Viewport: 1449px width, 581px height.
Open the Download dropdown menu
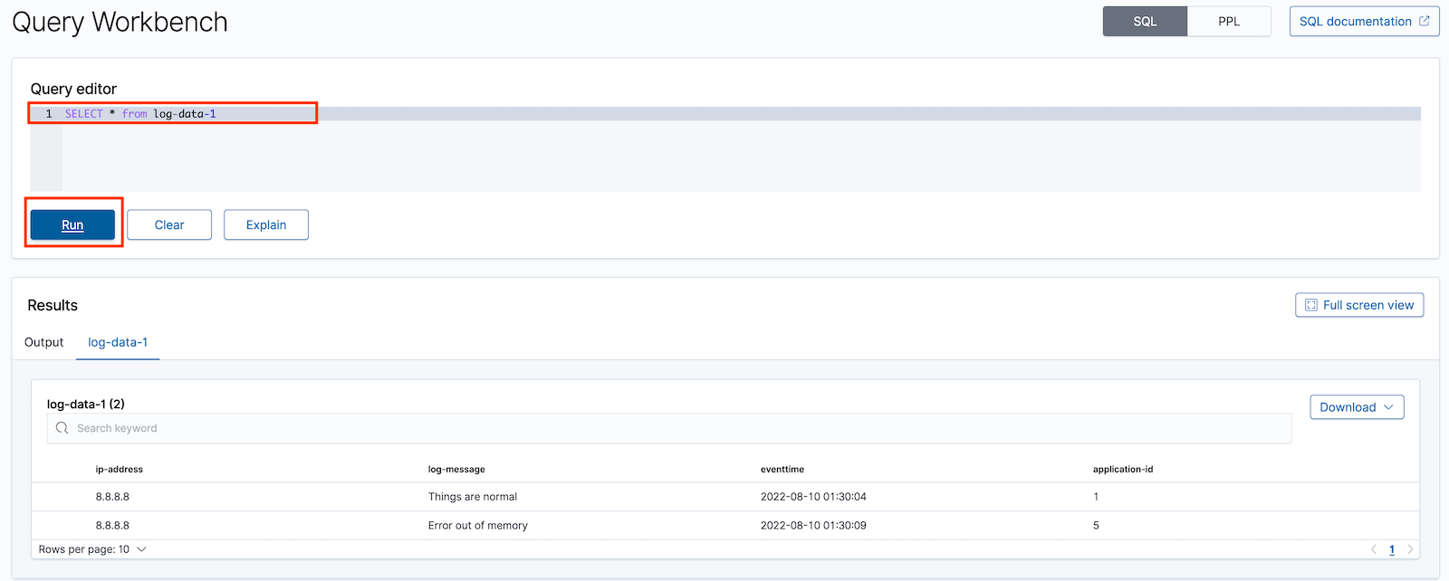tap(1357, 407)
